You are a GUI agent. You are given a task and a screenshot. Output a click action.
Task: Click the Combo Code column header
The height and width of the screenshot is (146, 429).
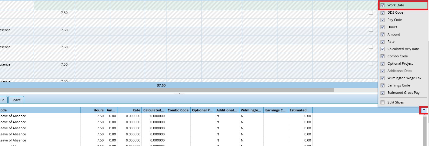tap(178, 110)
